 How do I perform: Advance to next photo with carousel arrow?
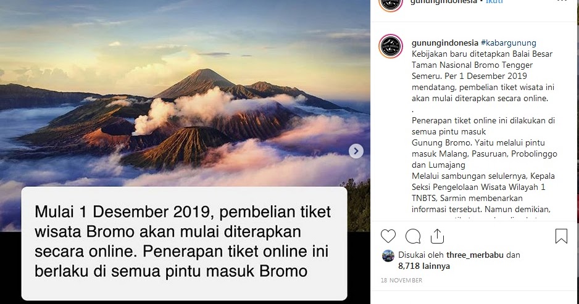pos(356,151)
